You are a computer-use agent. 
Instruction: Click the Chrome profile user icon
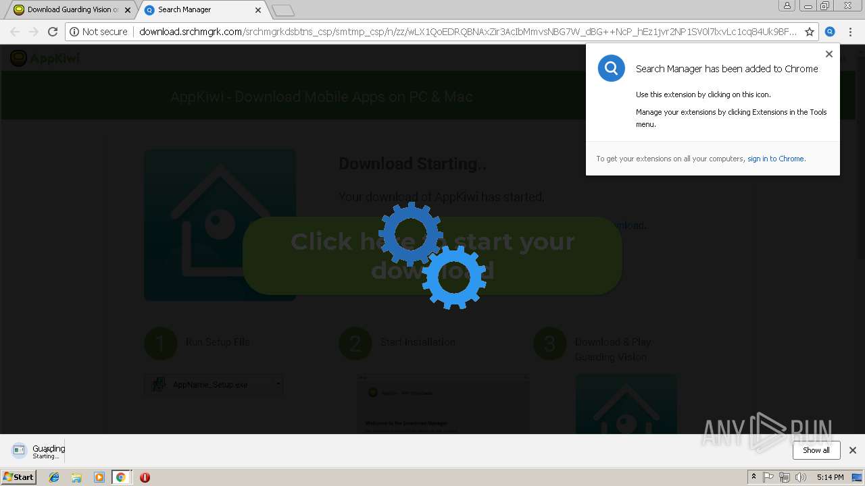[x=787, y=6]
